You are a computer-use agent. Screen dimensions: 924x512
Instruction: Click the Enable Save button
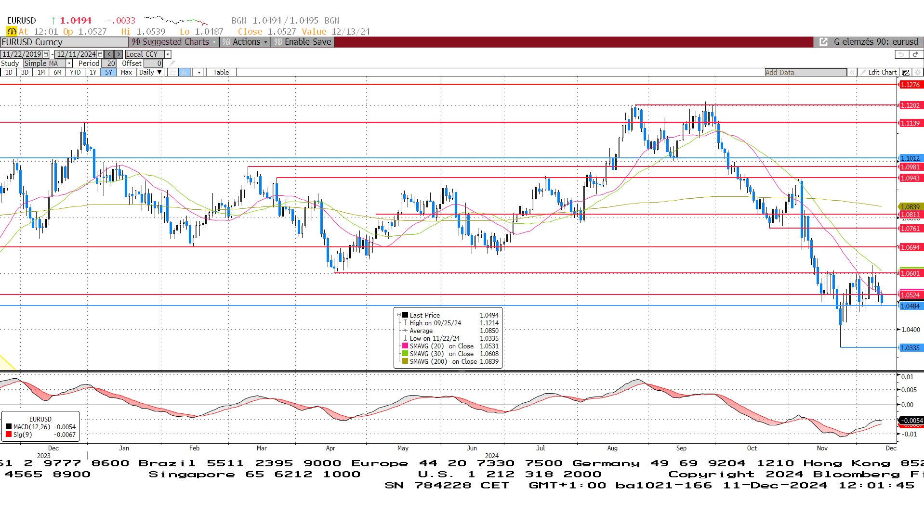click(303, 42)
